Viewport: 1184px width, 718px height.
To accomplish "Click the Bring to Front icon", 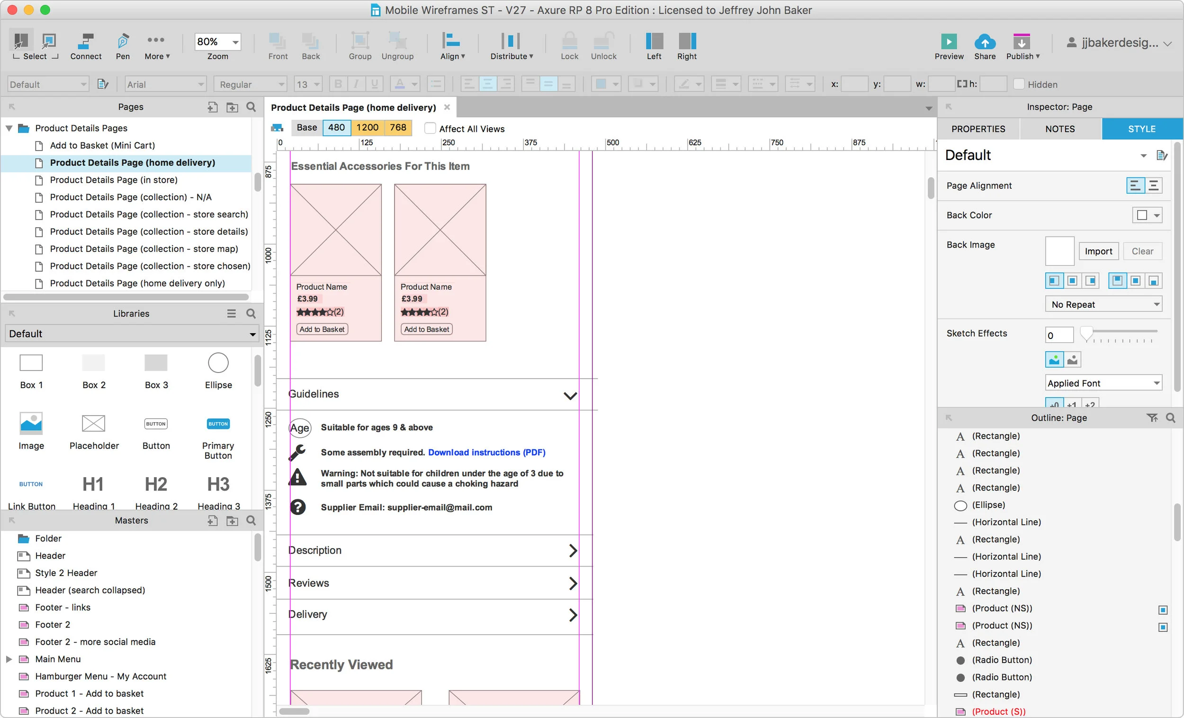I will (x=278, y=41).
